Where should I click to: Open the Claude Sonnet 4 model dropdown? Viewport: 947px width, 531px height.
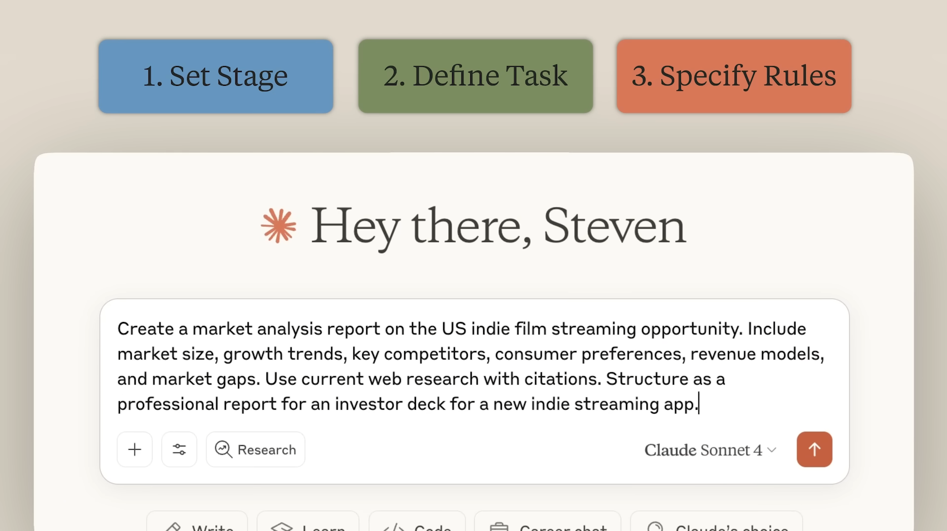(703, 450)
